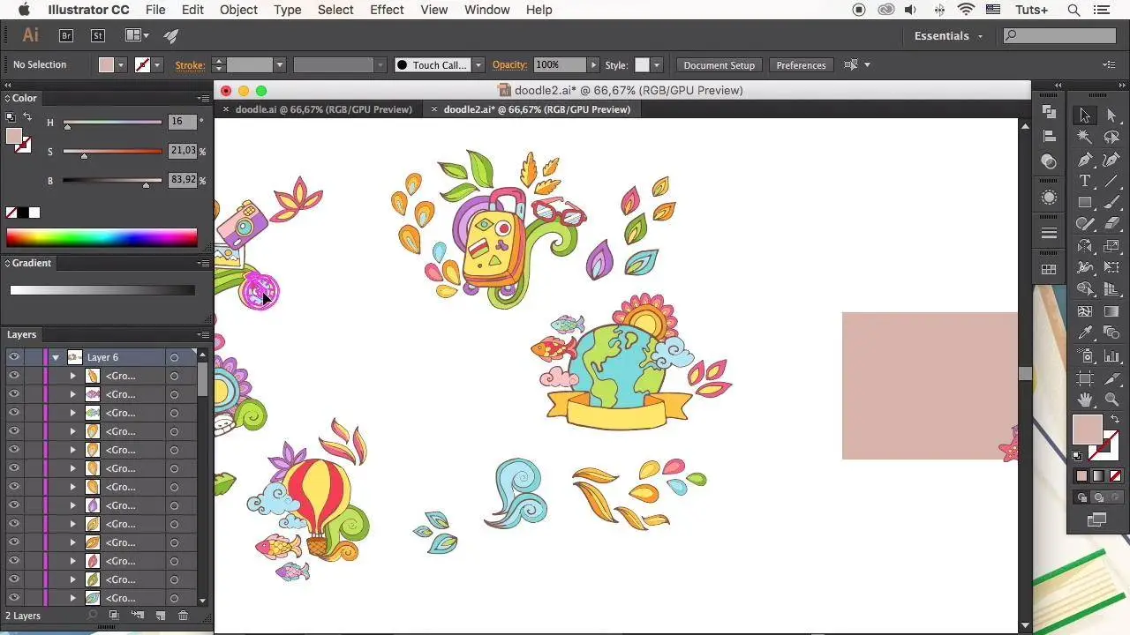Select the Rectangle tool
Image resolution: width=1130 pixels, height=635 pixels.
pyautogui.click(x=1085, y=203)
